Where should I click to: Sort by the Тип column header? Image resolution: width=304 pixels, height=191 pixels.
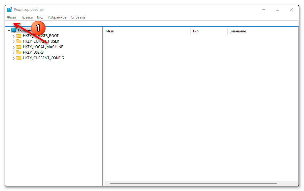tap(209, 31)
